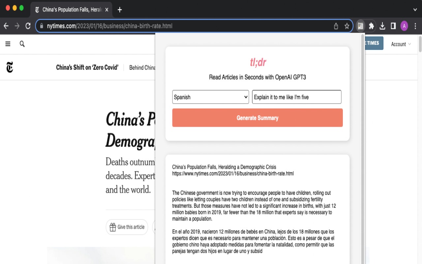Go back with the browser back arrow
The image size is (422, 264).
click(x=6, y=26)
